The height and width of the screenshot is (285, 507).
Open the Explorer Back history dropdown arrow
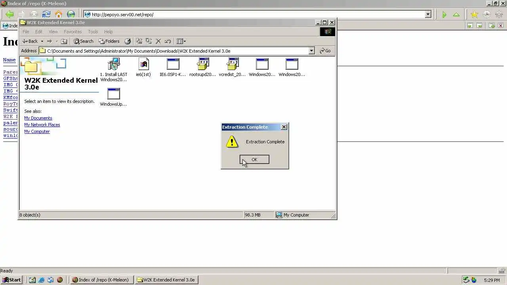pos(42,41)
